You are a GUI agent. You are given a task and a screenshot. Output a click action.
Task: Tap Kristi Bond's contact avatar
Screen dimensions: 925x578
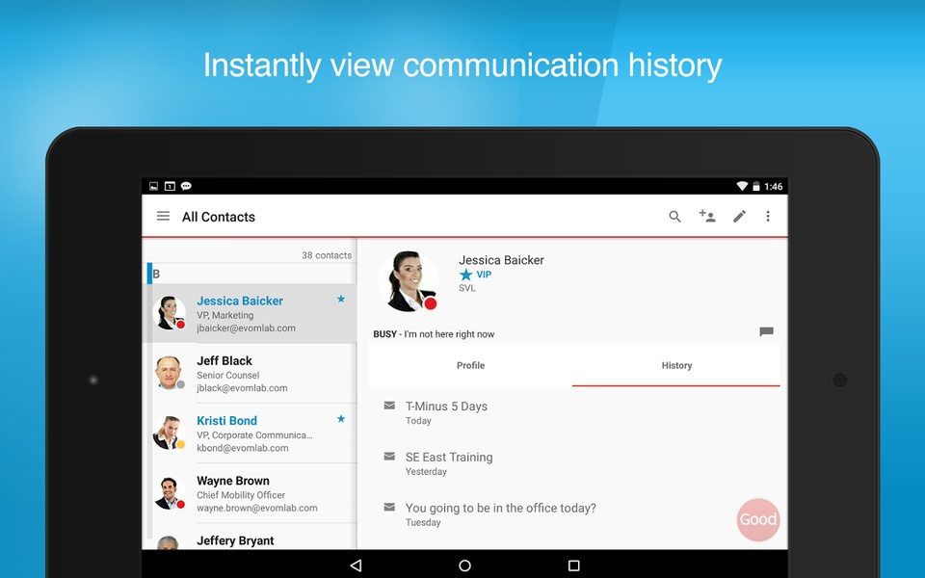(x=170, y=433)
